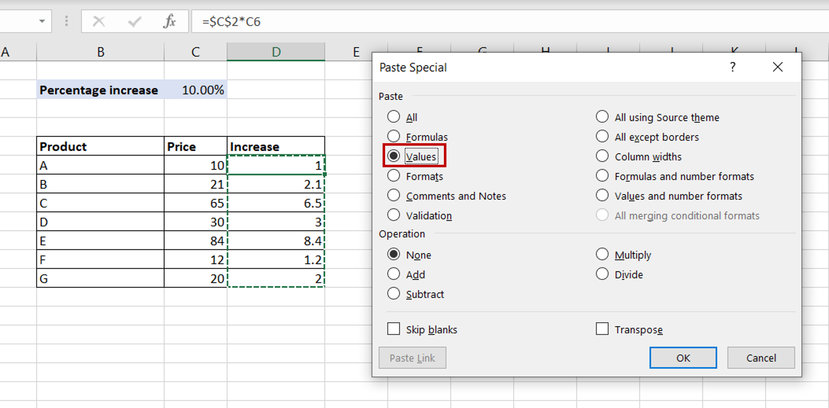829x408 pixels.
Task: Select Formulas and number formats
Action: point(602,176)
